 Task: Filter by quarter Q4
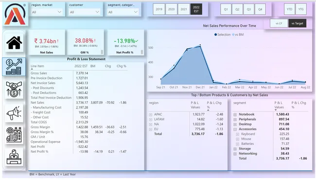tap(260, 9)
